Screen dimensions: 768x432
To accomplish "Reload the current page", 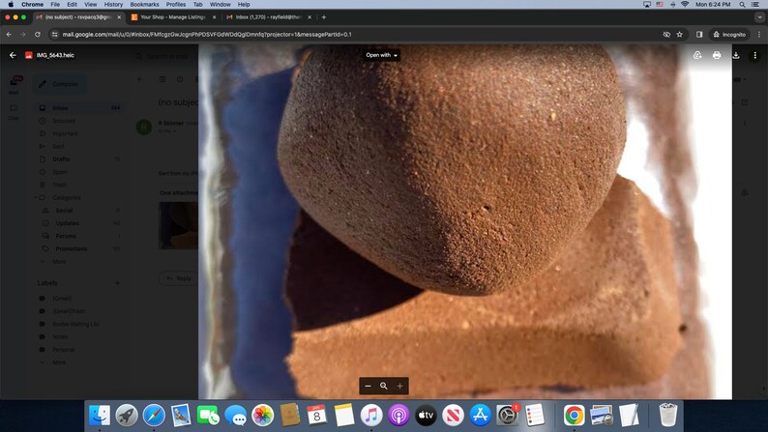I will coord(37,34).
